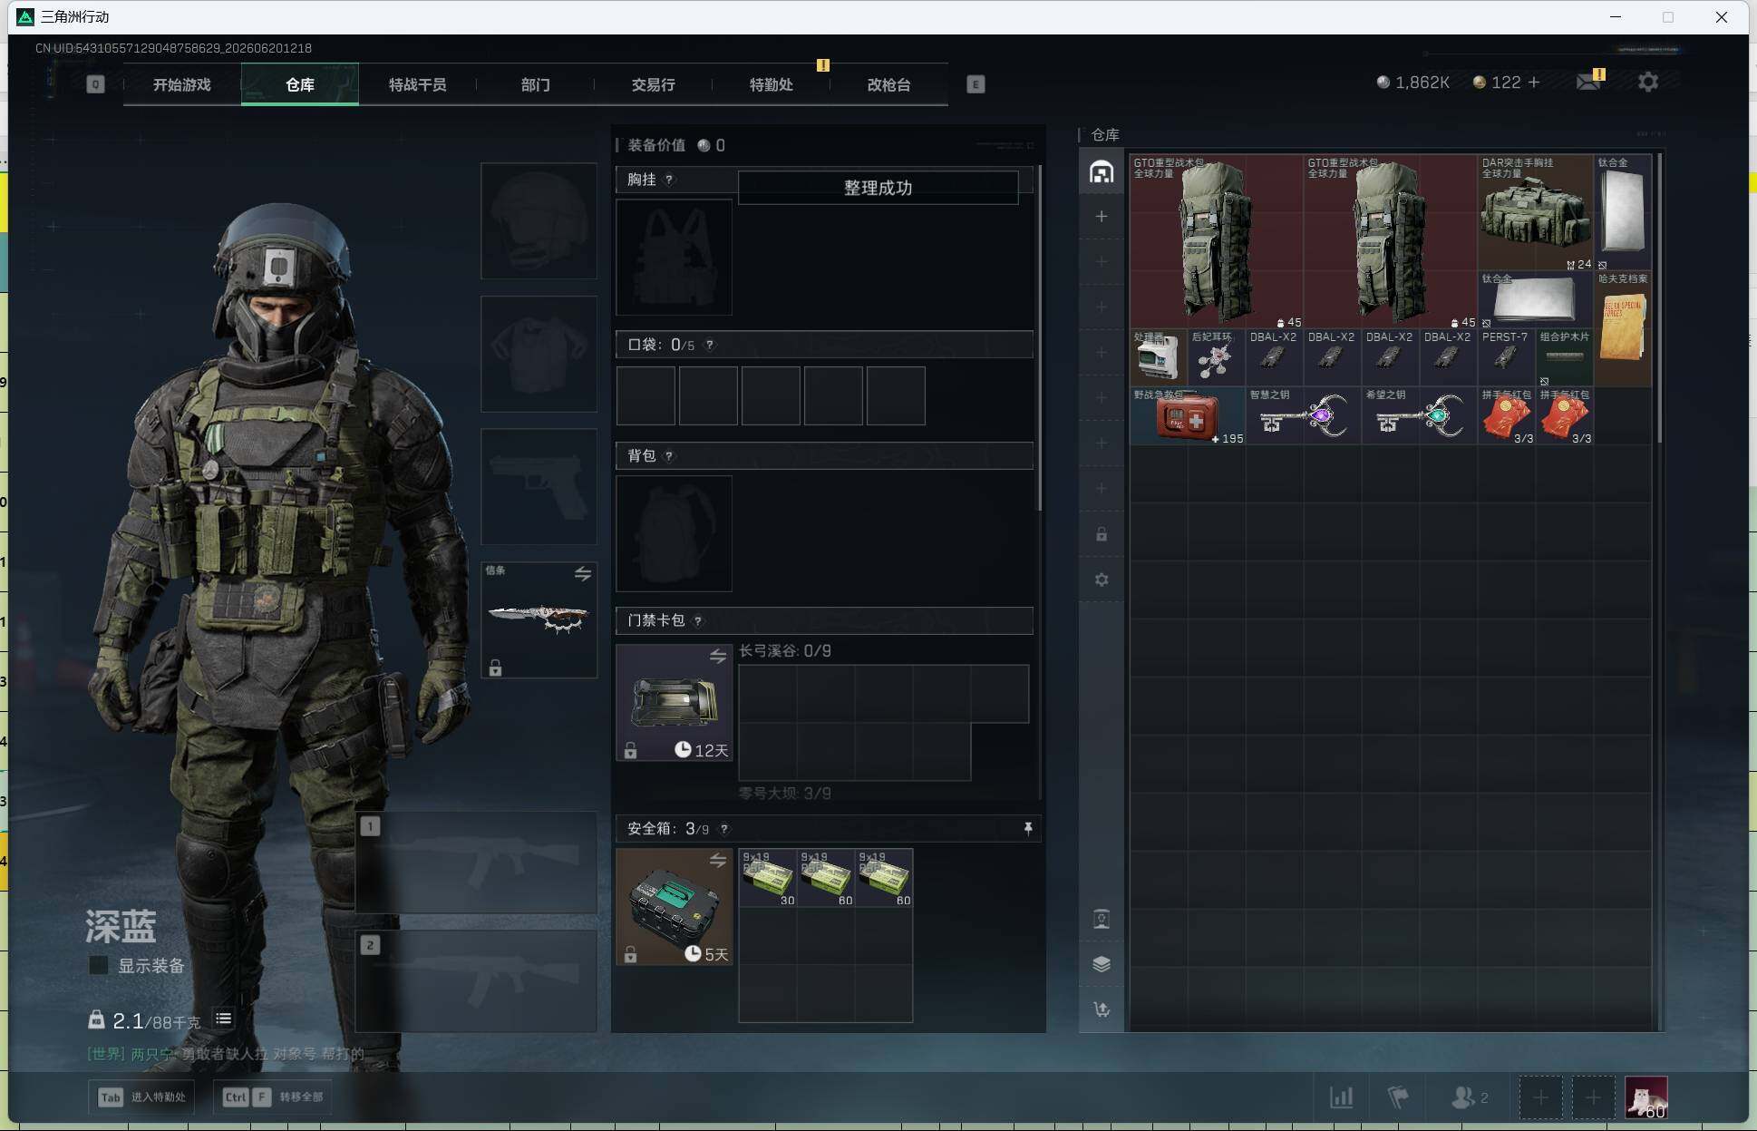This screenshot has height=1131, width=1757.
Task: Expand the weight details list icon
Action: pyautogui.click(x=223, y=1019)
